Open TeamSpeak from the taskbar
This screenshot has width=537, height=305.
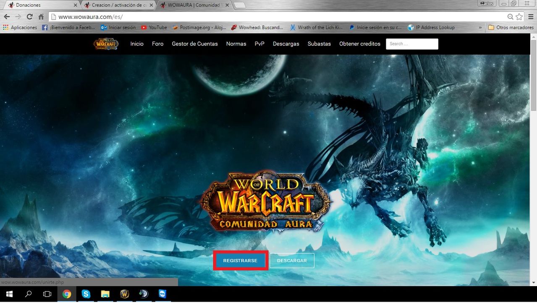pyautogui.click(x=143, y=294)
